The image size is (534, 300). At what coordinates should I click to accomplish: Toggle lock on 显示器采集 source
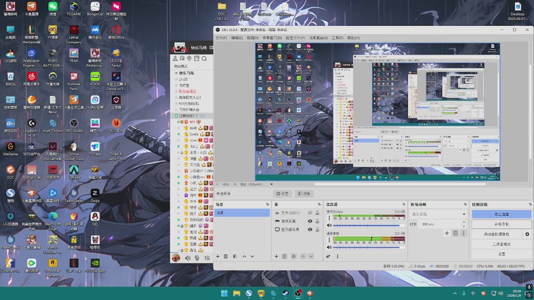tap(318, 229)
